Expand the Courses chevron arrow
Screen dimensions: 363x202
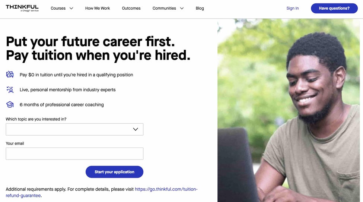tap(71, 8)
